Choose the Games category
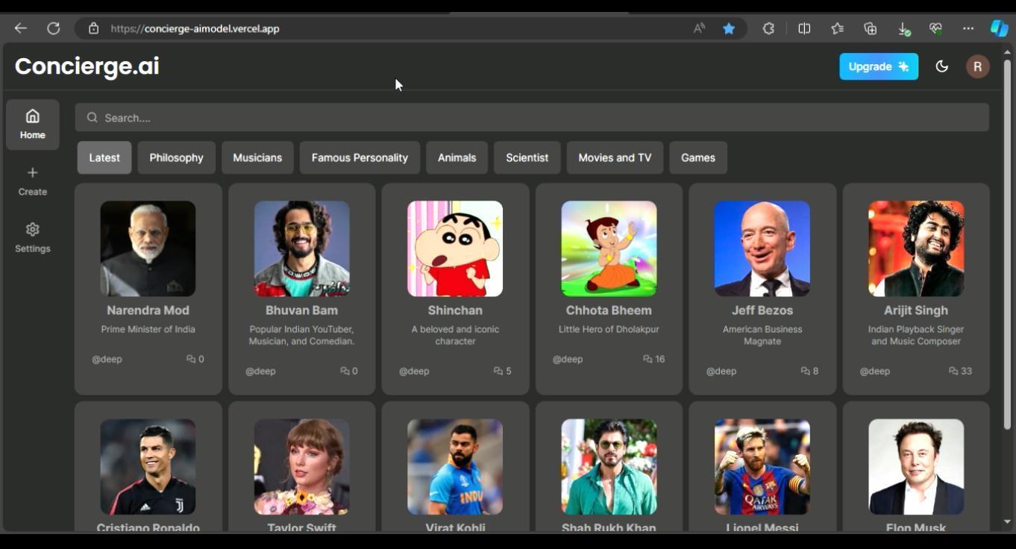This screenshot has width=1016, height=549. point(698,157)
